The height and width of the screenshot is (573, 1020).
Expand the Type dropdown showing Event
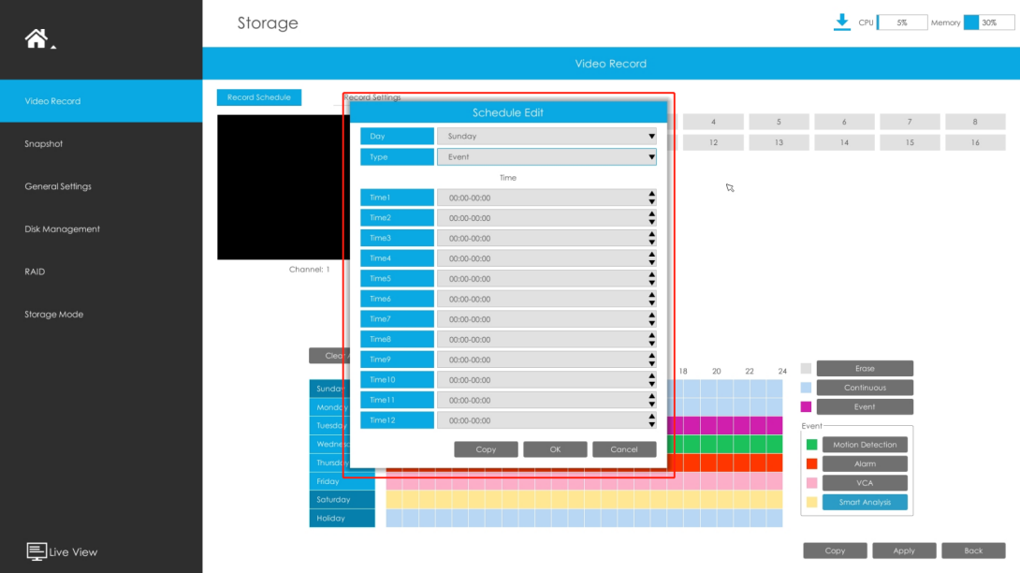point(546,157)
